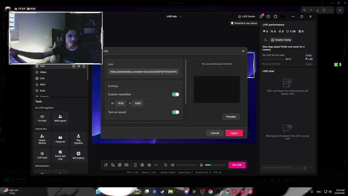This screenshot has width=348, height=196.
Task: Open the Gift Gallery tool
Action: 78,155
